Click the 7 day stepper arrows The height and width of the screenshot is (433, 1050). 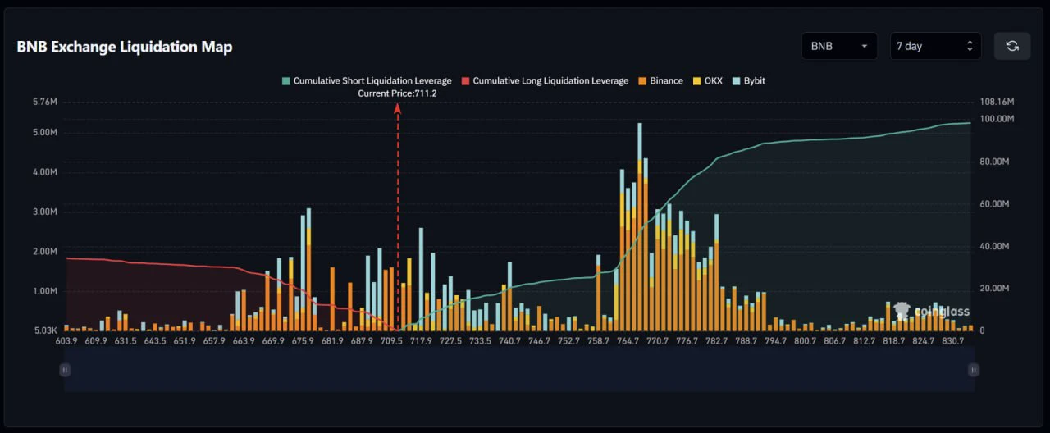point(970,46)
